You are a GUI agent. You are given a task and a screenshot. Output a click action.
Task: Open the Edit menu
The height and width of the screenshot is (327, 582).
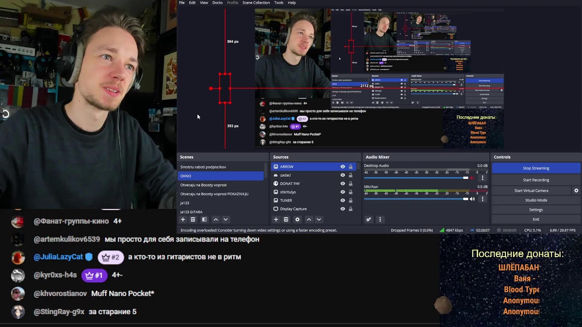point(192,3)
